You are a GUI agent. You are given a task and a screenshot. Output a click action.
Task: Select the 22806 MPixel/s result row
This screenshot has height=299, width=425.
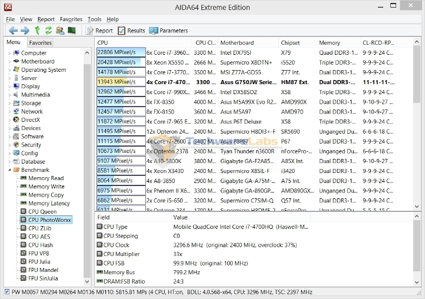[x=245, y=52]
